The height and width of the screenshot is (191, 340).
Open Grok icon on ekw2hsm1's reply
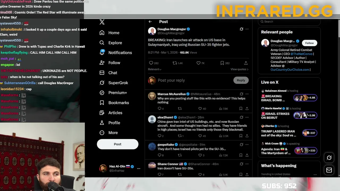[x=241, y=117]
